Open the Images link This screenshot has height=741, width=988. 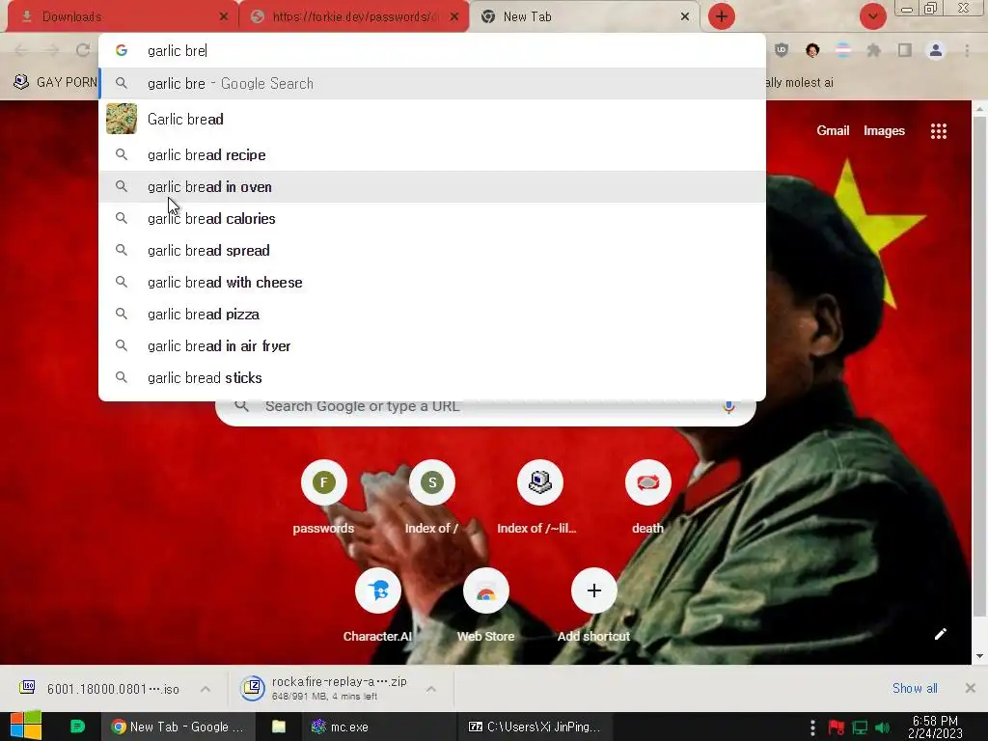[884, 131]
